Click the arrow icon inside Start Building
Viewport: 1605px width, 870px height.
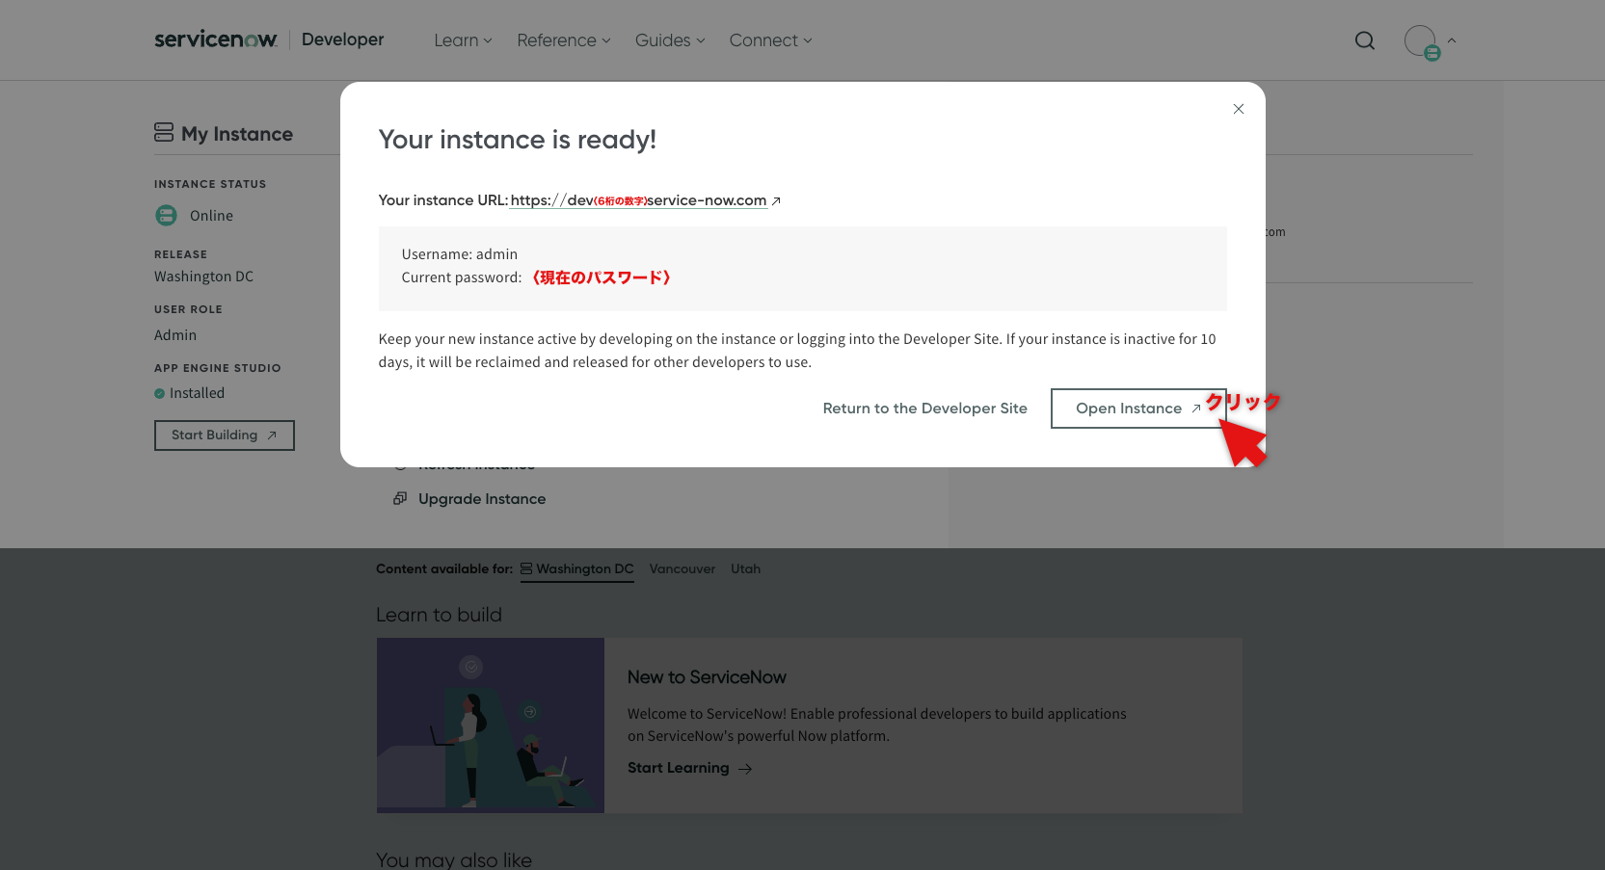pos(271,435)
